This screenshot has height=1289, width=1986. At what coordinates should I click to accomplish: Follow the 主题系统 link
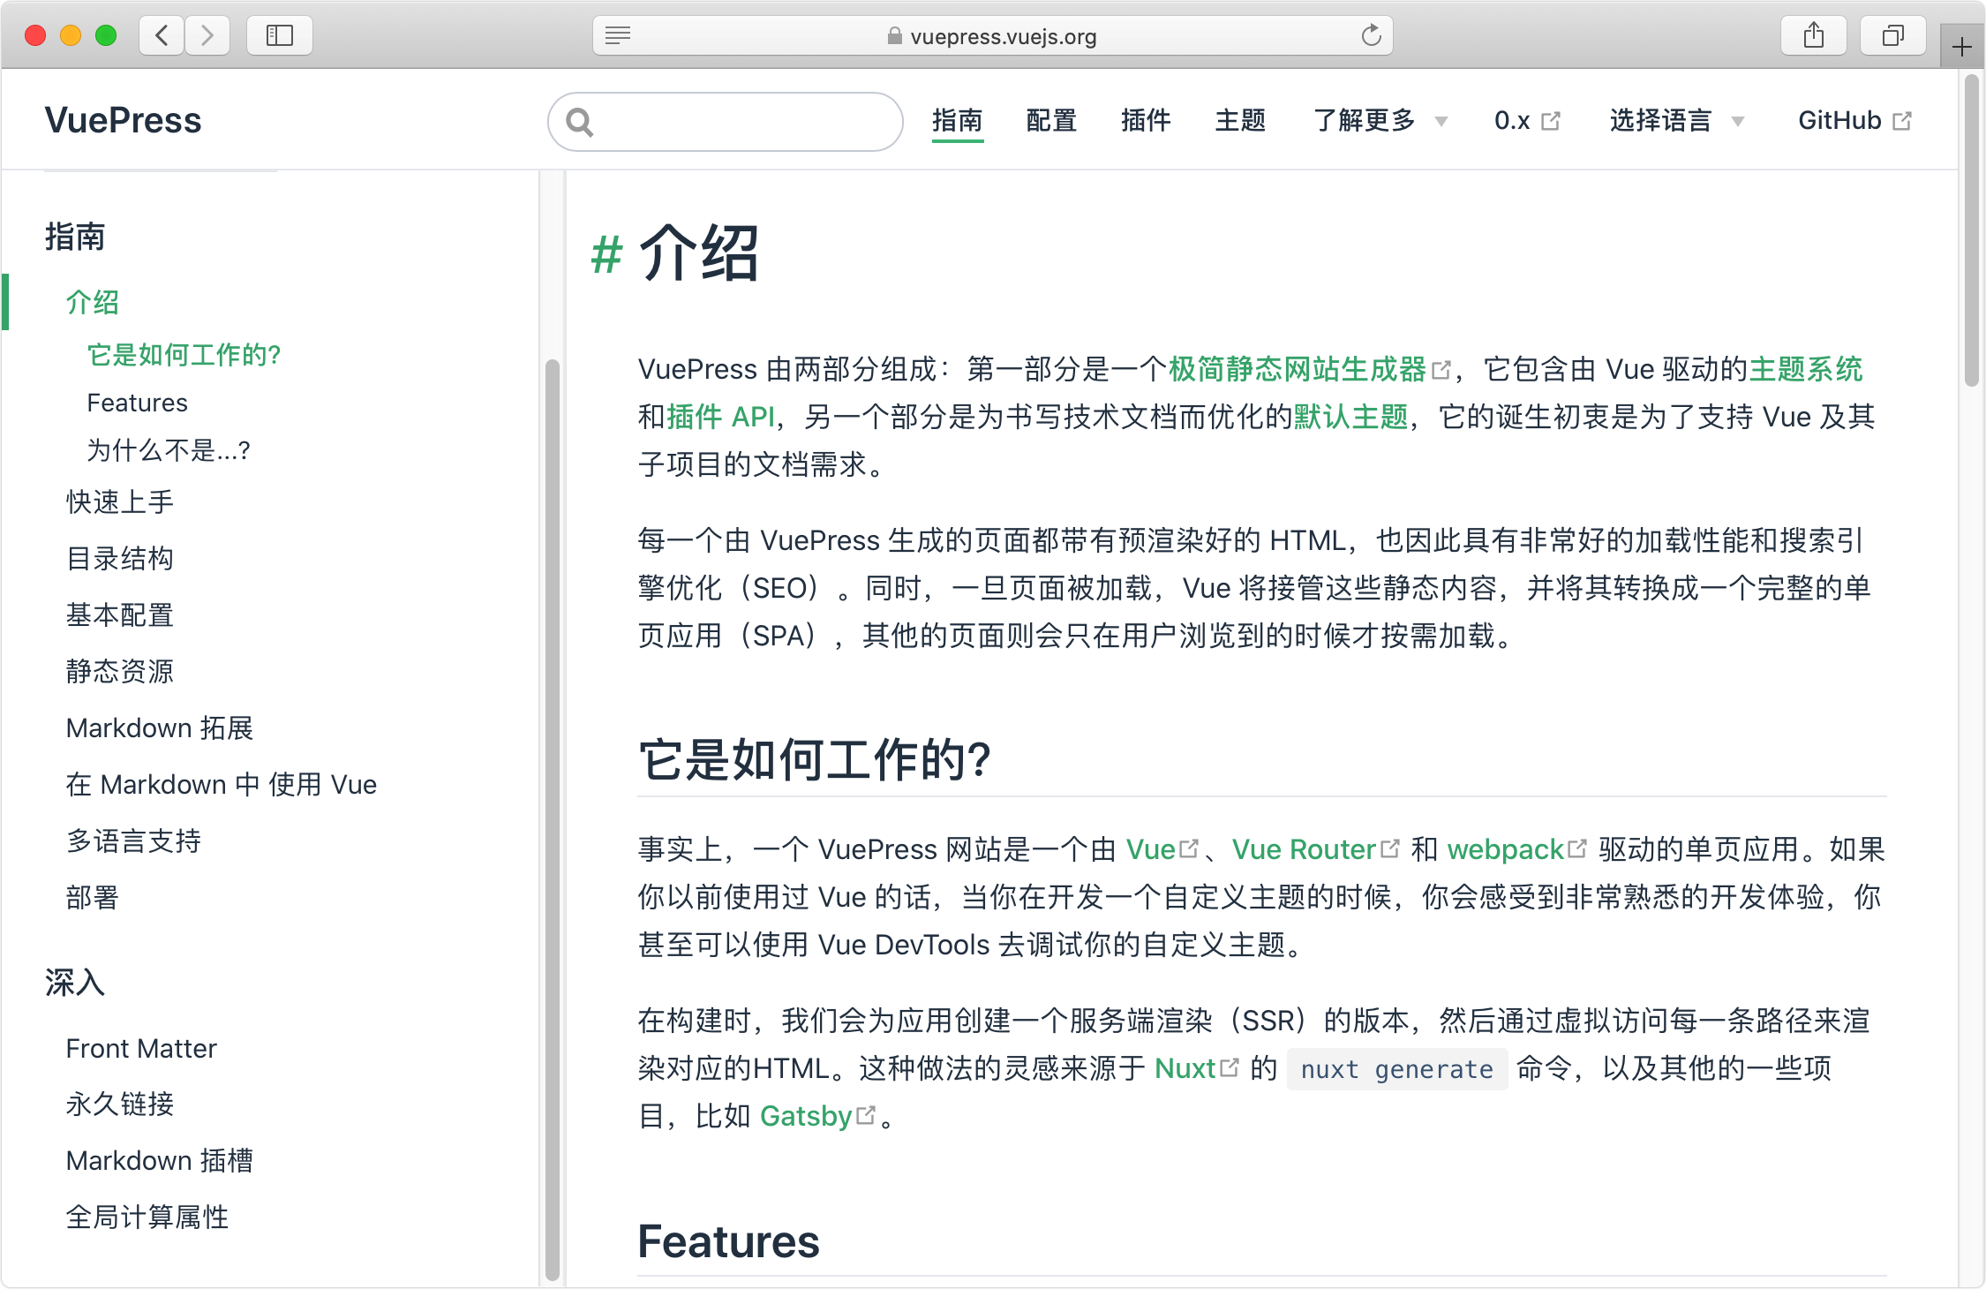click(x=1806, y=369)
